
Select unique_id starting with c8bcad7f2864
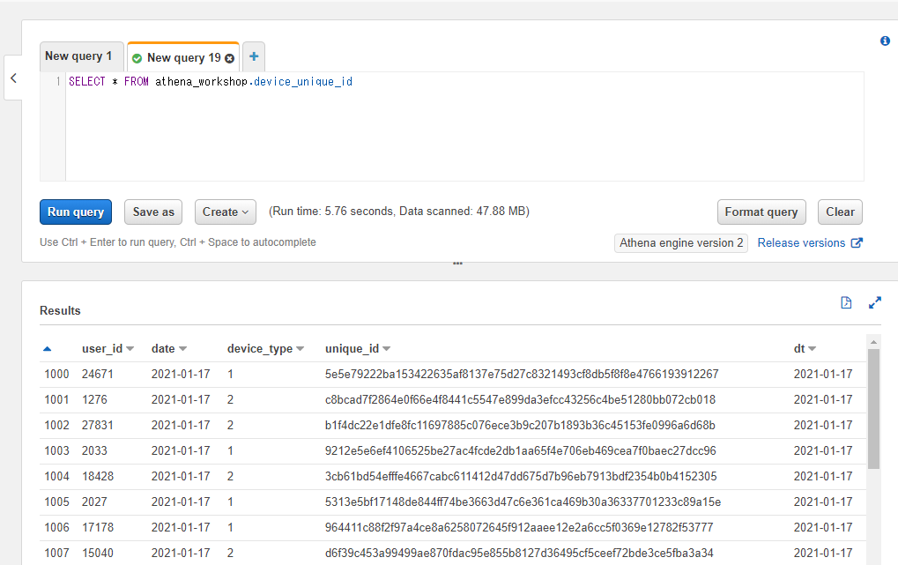coord(520,399)
